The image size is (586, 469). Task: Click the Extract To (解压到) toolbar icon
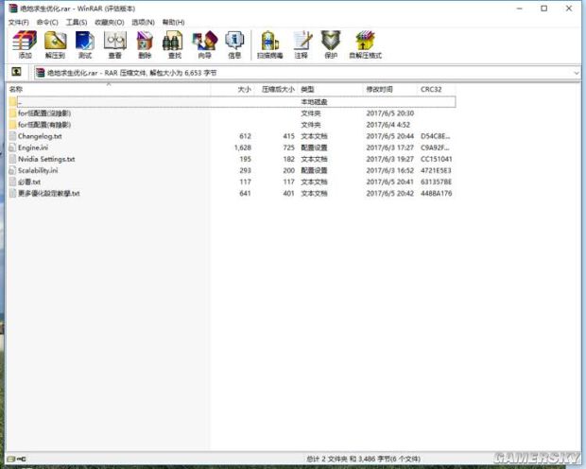click(x=56, y=42)
